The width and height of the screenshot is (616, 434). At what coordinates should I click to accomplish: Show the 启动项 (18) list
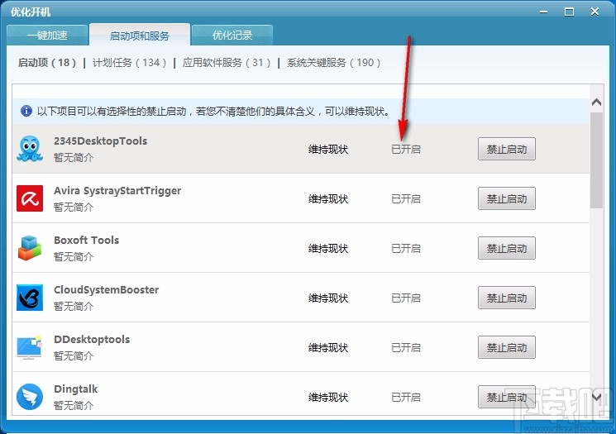pyautogui.click(x=47, y=63)
